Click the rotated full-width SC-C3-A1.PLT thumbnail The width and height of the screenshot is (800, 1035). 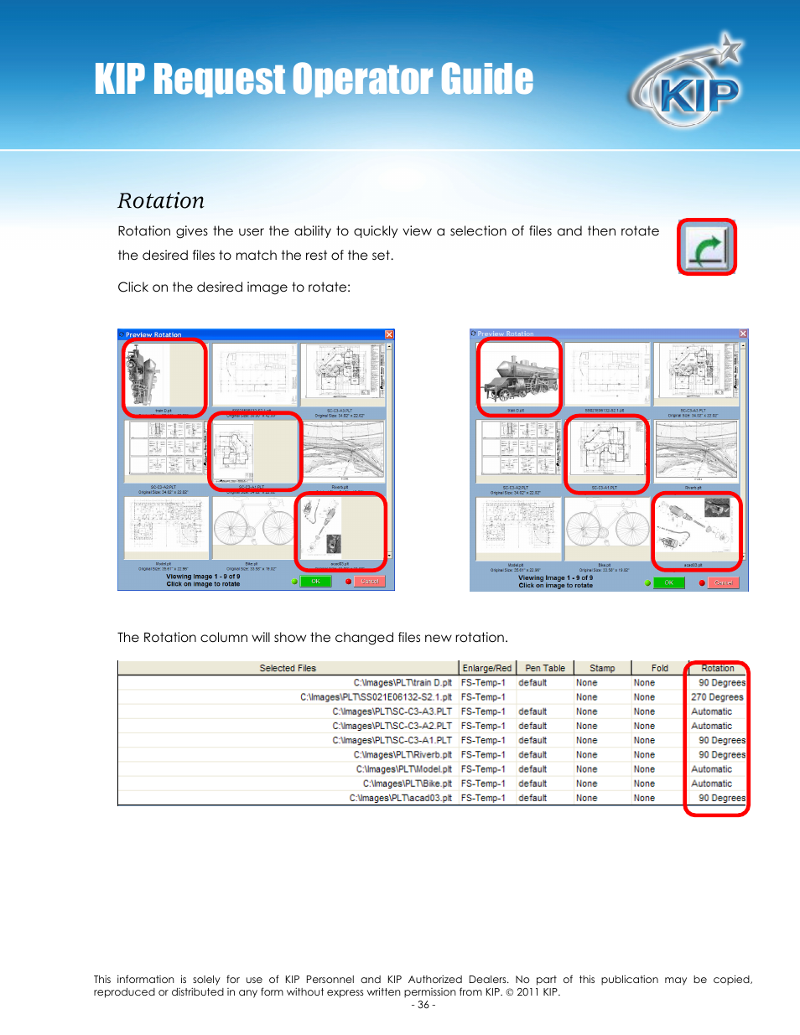607,453
